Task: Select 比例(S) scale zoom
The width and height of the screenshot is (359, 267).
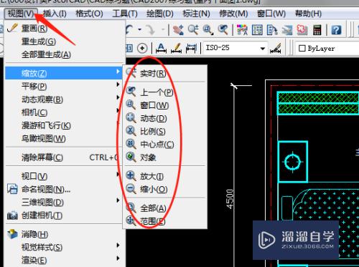Action: coord(165,131)
